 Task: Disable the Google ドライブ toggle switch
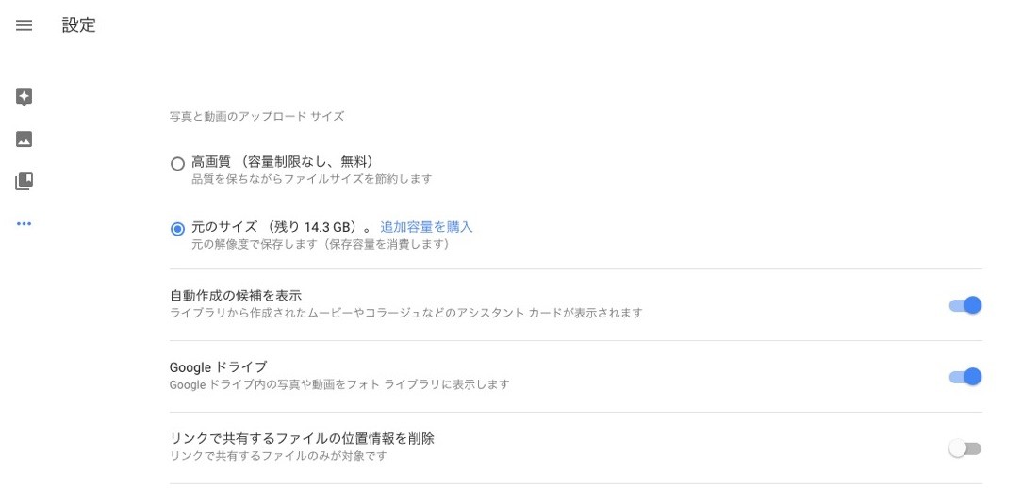pyautogui.click(x=965, y=377)
